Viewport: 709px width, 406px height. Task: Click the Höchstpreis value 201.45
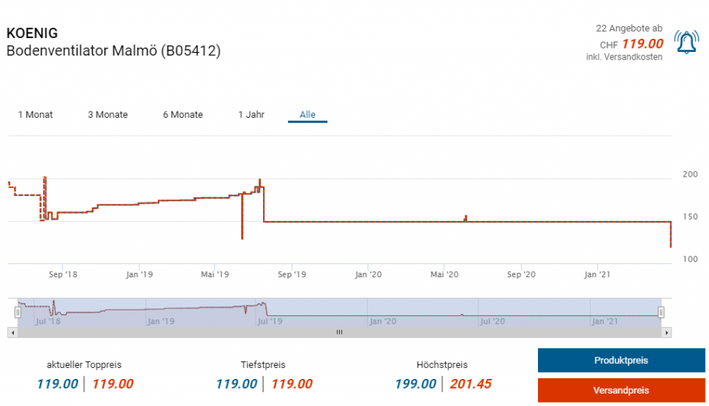click(470, 384)
